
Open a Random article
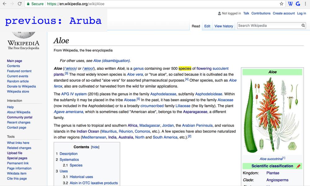pyautogui.click(x=18, y=82)
